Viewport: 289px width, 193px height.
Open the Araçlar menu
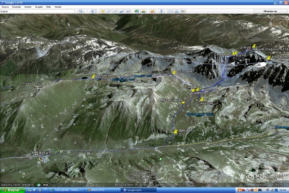(x=39, y=7)
